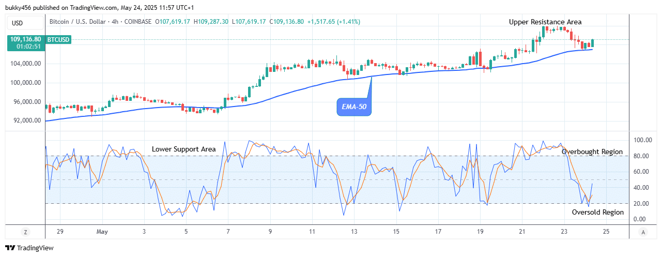Viewport: 662px width, 257px height.
Task: Click the 96,000.00 price axis label
Action: pos(26,102)
